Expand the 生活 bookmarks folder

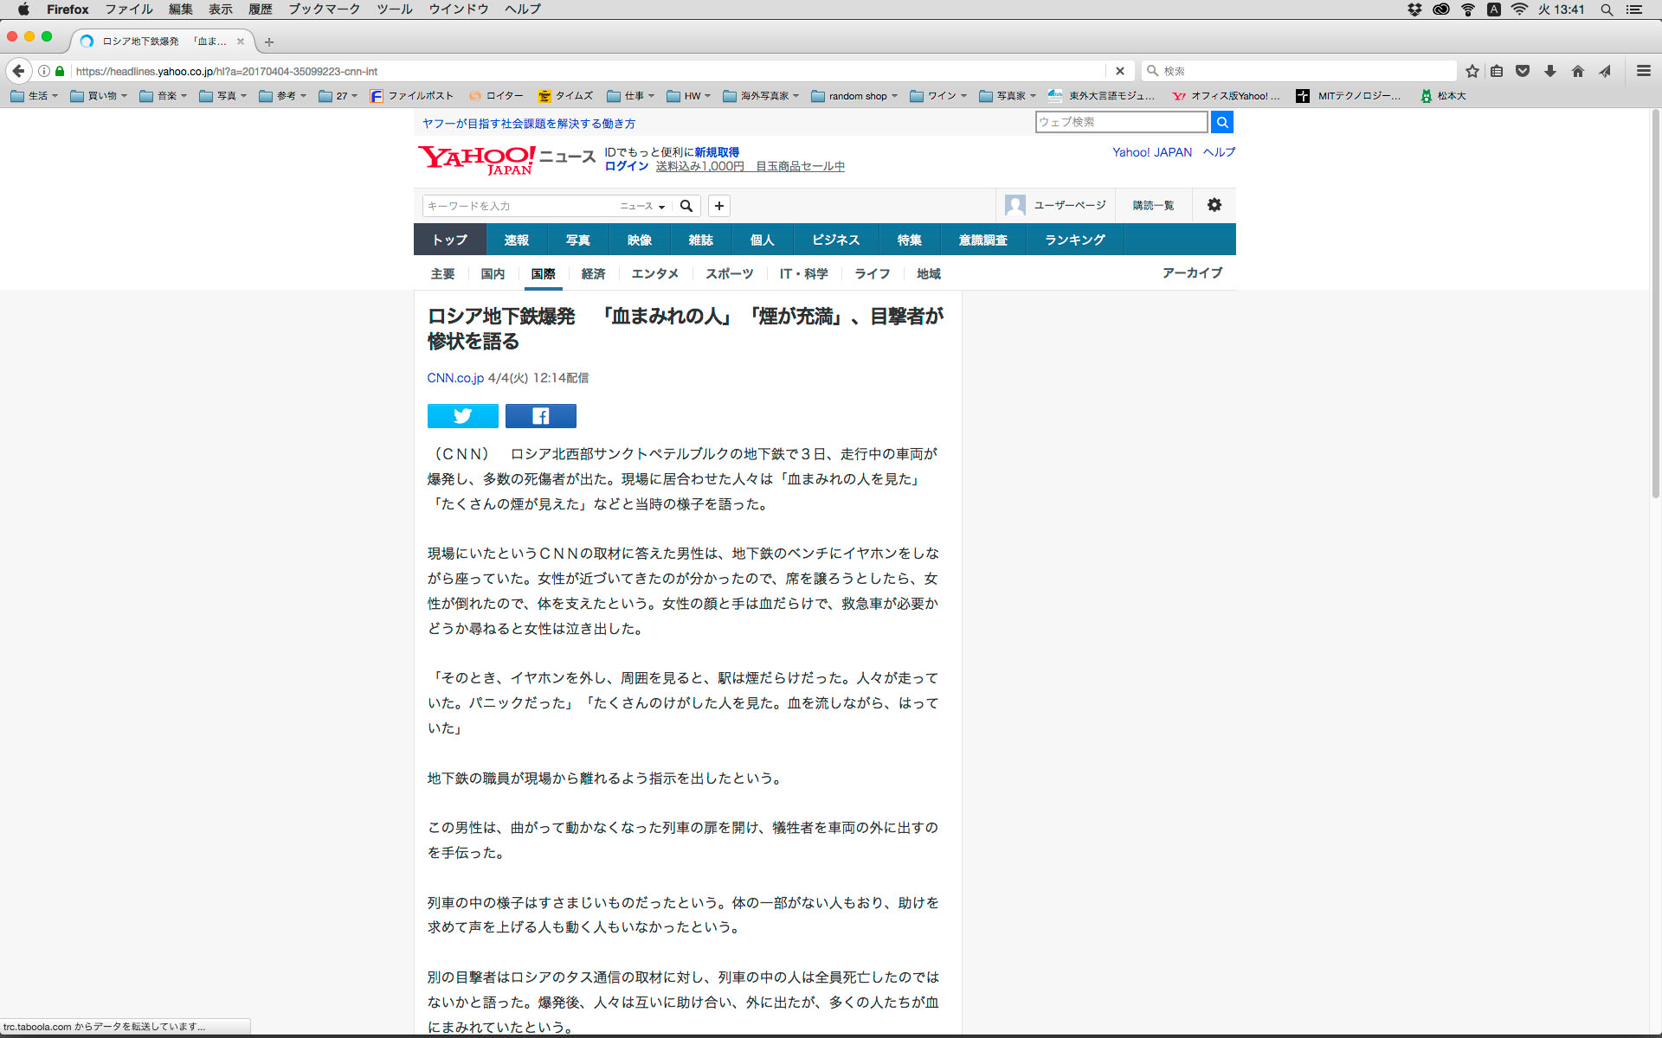point(35,96)
